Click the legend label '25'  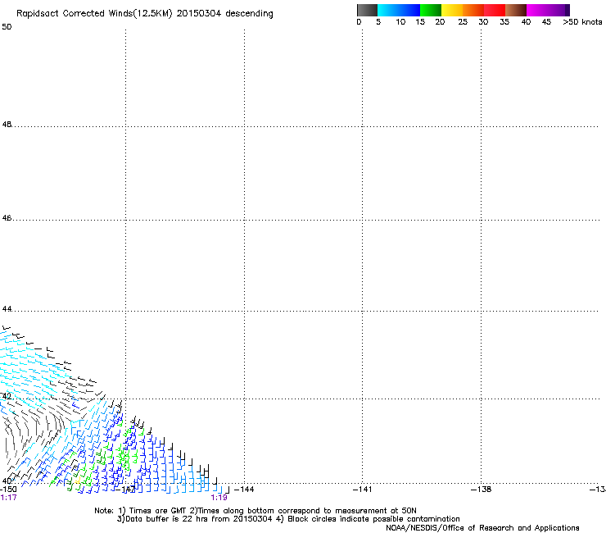[x=463, y=22]
